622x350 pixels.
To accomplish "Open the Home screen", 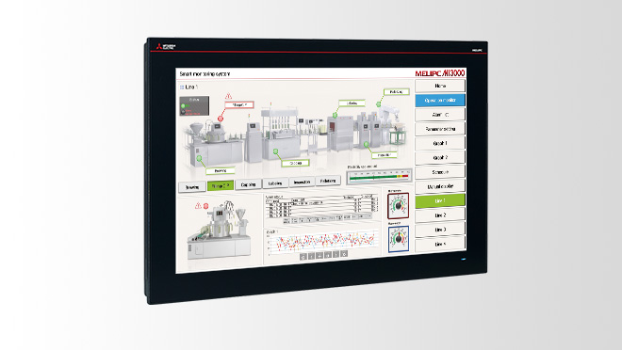I will 440,86.
